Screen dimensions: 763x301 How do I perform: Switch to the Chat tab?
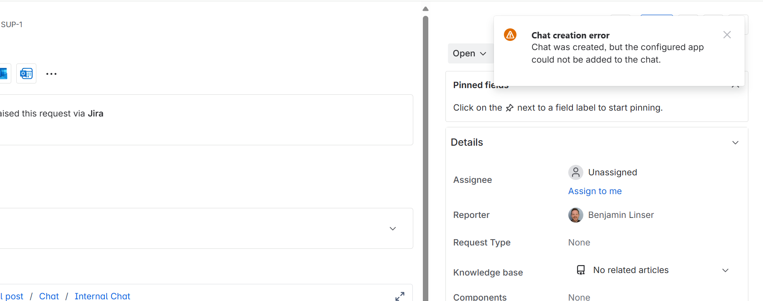coord(49,296)
